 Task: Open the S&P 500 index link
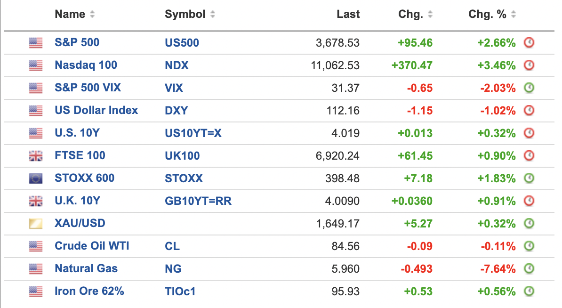click(77, 42)
